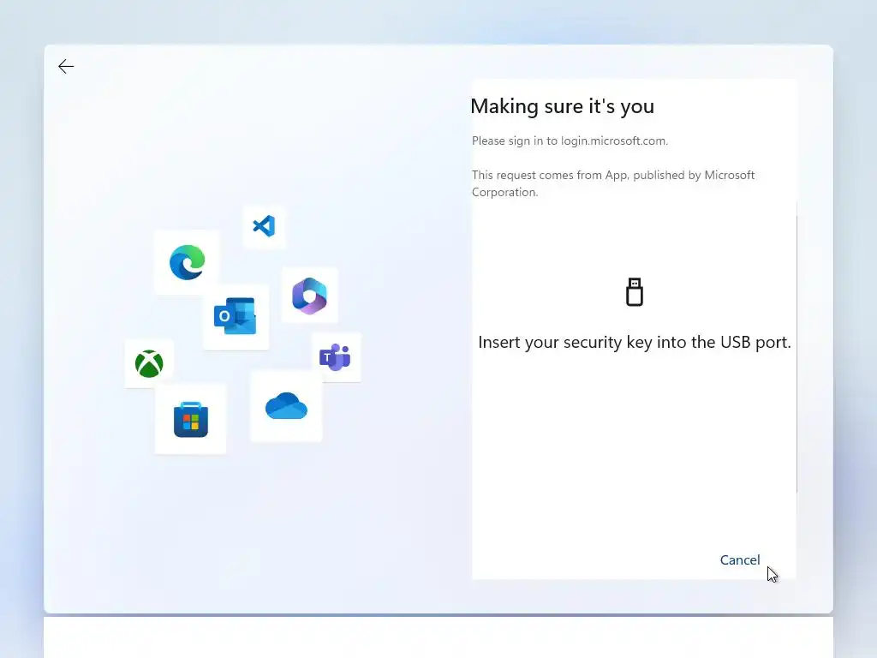Click the OneDrive cloud icon
Viewport: 877px width, 658px height.
tap(286, 406)
